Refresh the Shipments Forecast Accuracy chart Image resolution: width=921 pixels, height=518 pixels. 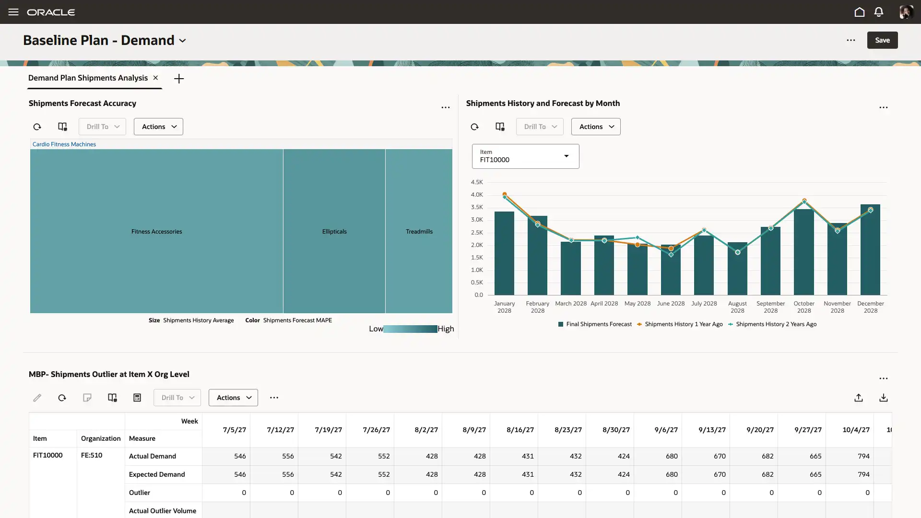pos(37,127)
